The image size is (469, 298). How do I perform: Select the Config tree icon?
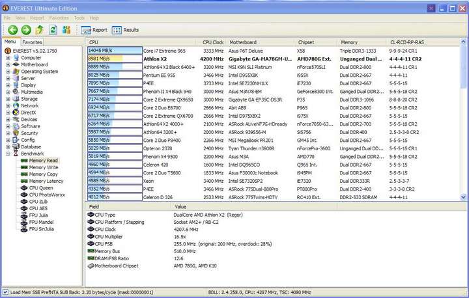(16, 140)
